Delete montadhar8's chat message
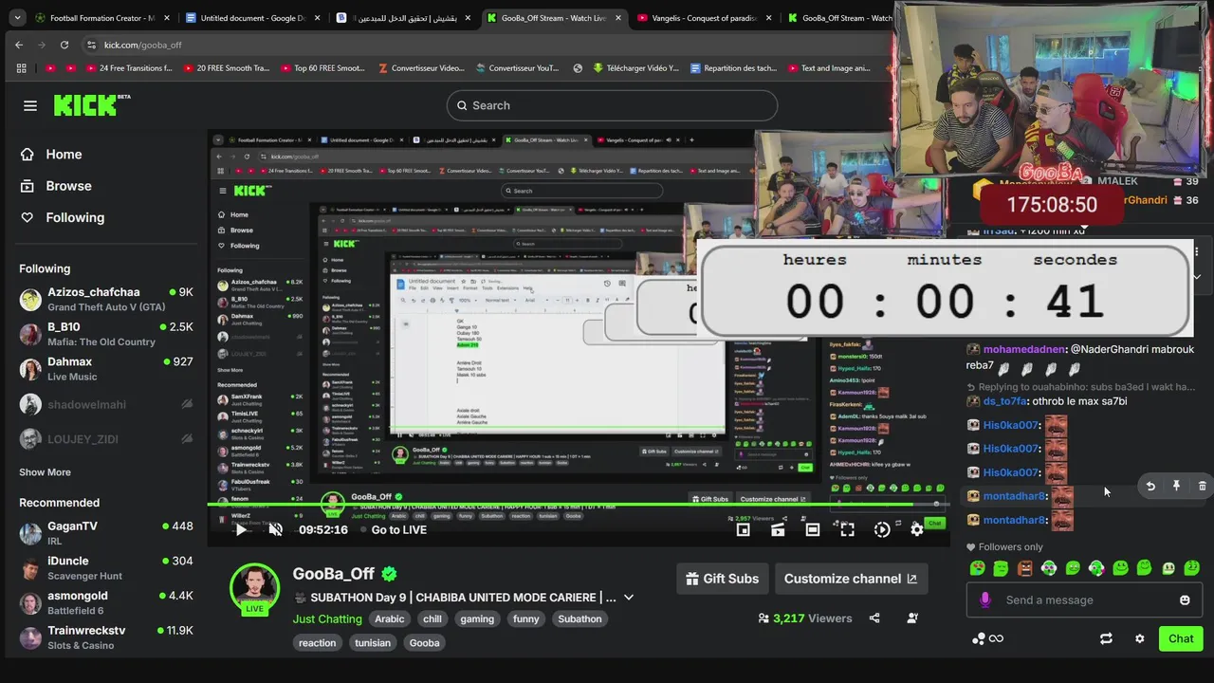 pyautogui.click(x=1202, y=486)
